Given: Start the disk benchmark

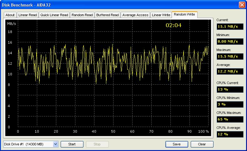Looking at the screenshot, I should (72, 144).
